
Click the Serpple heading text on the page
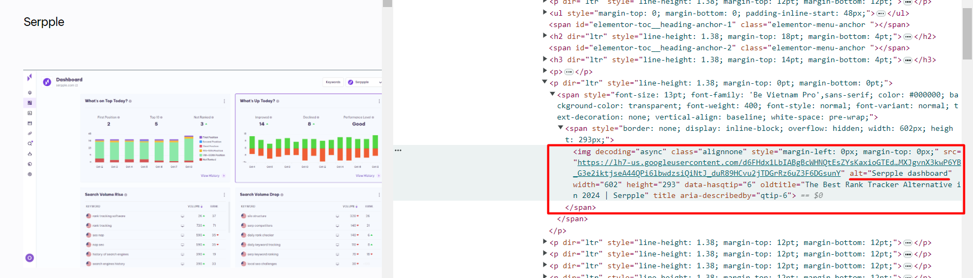pos(44,22)
